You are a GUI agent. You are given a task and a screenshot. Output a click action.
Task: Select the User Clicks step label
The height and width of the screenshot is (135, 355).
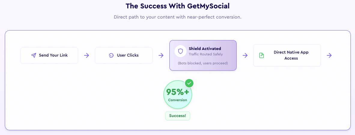[128, 55]
